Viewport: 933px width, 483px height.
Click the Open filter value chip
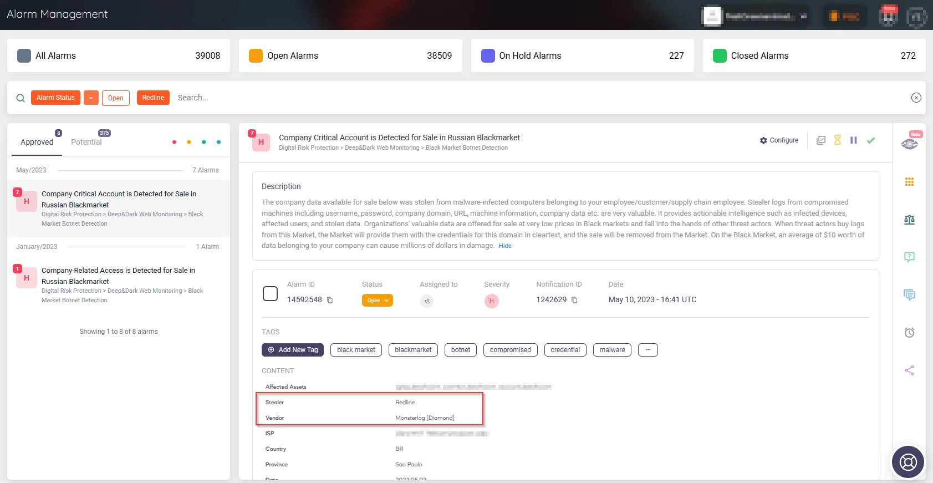coord(116,98)
